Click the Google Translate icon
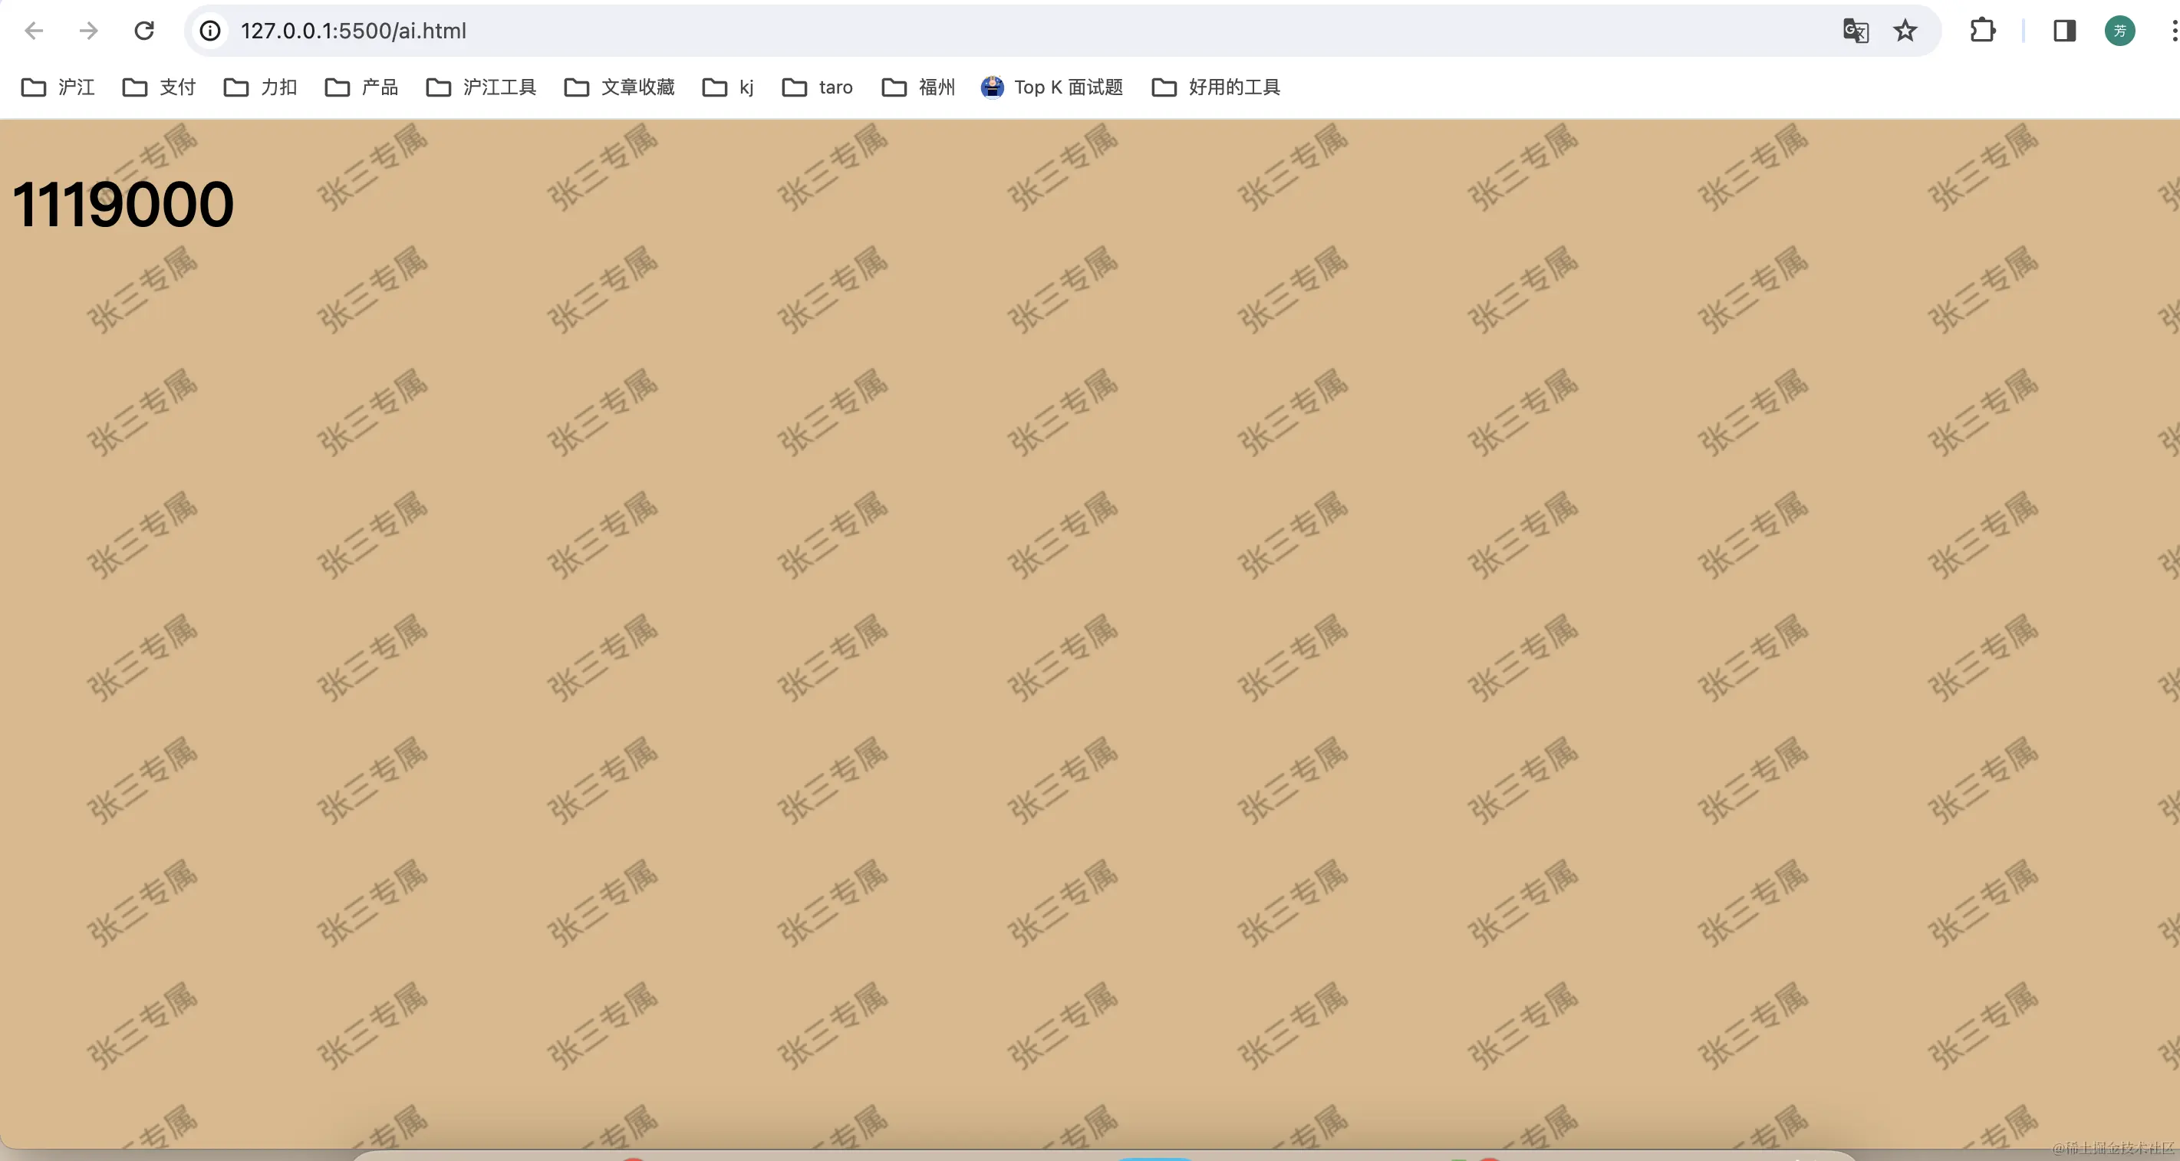The width and height of the screenshot is (2180, 1161). click(1855, 31)
